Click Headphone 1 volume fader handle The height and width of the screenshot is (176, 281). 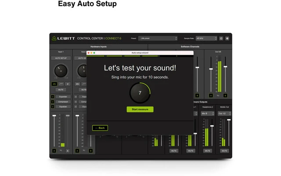195,134
